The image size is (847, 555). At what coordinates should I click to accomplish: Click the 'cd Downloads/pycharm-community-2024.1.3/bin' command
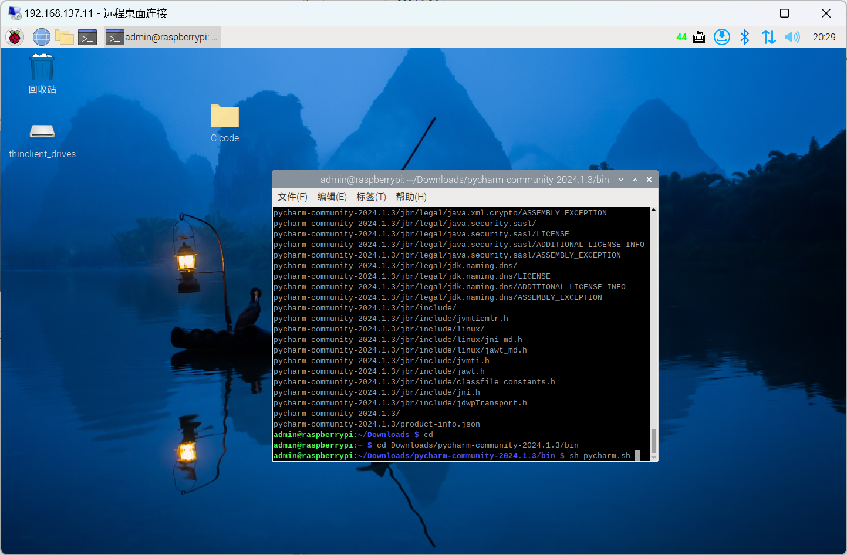pos(478,445)
